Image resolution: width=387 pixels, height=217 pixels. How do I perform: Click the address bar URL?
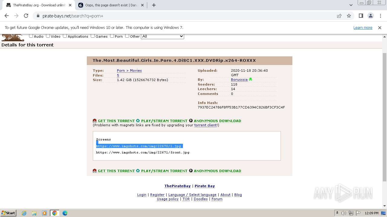click(73, 16)
